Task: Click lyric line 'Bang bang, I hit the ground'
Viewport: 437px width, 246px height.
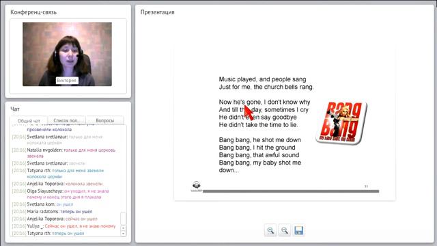Action: (257, 148)
